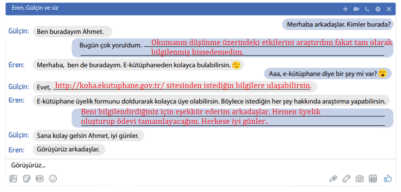Select Eren's 'Merhaba, ben de buradayım' message
Image resolution: width=401 pixels, height=192 pixels.
tap(138, 65)
